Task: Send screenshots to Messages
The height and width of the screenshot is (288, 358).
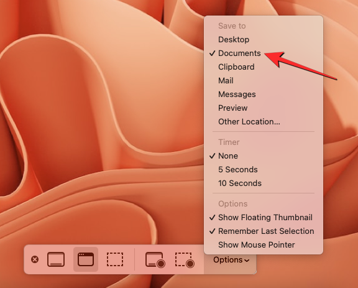Action: [264, 95]
